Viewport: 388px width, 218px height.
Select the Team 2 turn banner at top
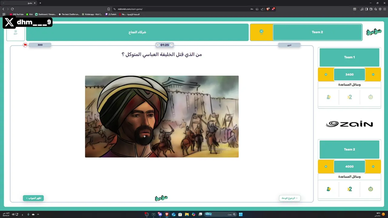click(317, 32)
